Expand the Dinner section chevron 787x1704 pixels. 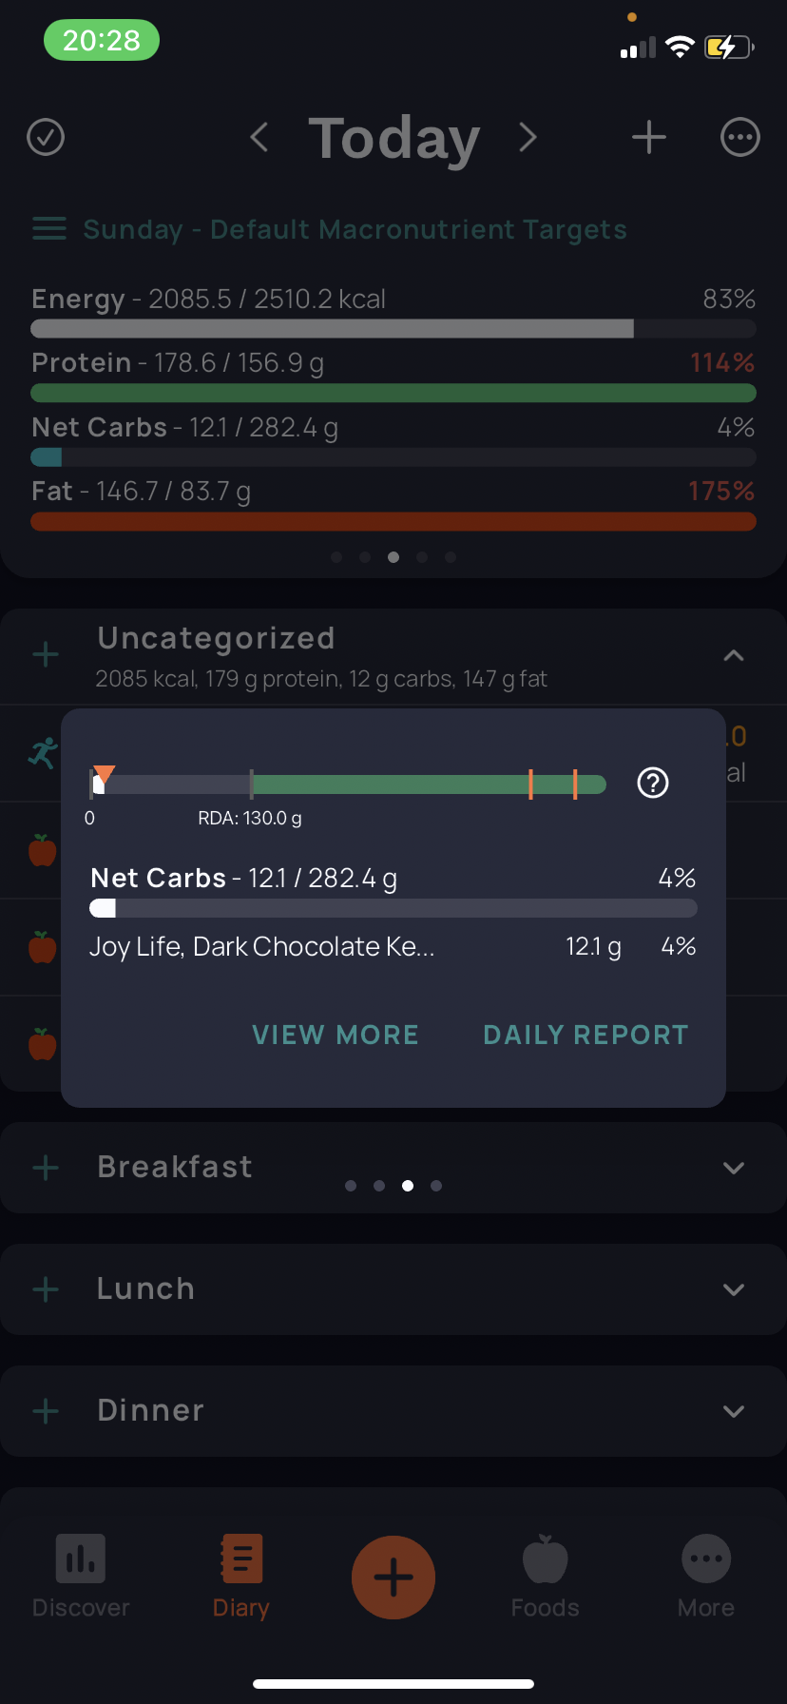coord(734,1411)
